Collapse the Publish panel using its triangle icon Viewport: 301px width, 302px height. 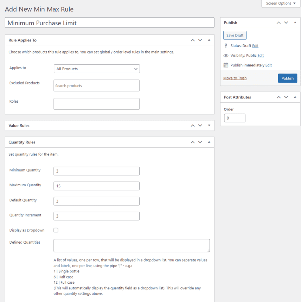pos(295,23)
